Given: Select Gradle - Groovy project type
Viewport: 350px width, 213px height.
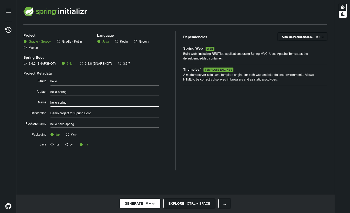Looking at the screenshot, I should click(x=37, y=42).
